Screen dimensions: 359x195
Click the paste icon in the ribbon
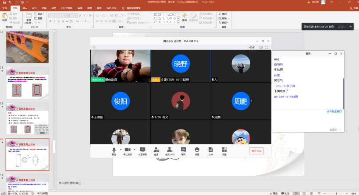(4, 16)
